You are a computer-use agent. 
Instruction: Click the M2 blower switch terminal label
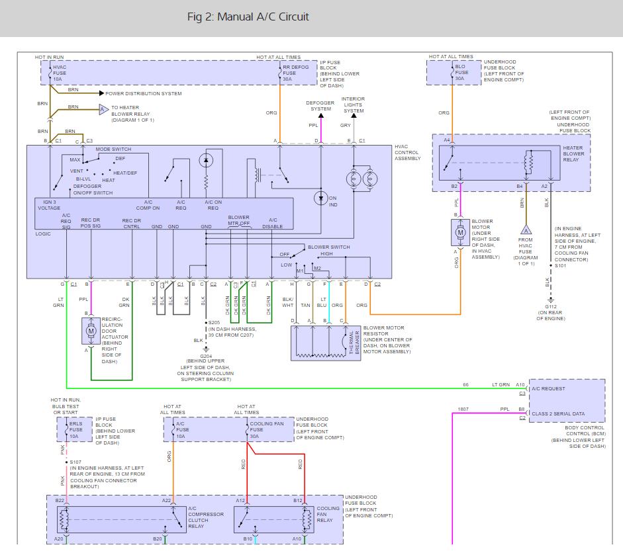pos(318,269)
